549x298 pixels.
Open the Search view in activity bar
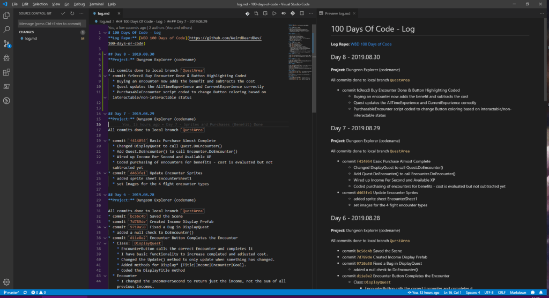[6, 30]
